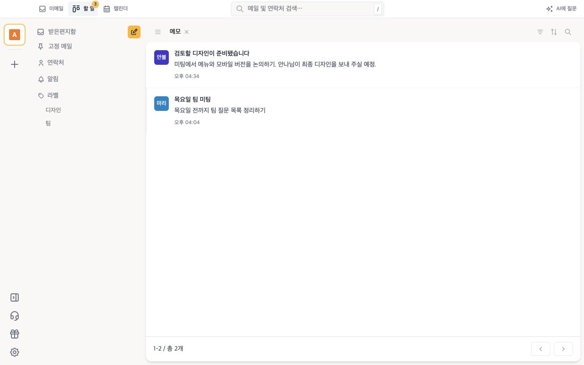Click the 오후 04:04 timestamp
The height and width of the screenshot is (365, 584).
coord(187,122)
